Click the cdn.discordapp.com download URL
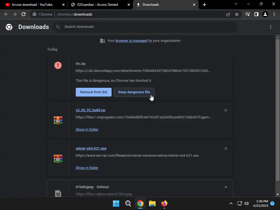Viewport: 280px width, 210px height. click(x=143, y=71)
